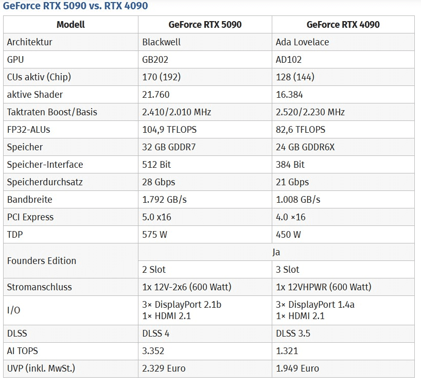This screenshot has width=421, height=386.
Task: Select the '2.520/2.230 MHz' cell
Action: (x=310, y=112)
